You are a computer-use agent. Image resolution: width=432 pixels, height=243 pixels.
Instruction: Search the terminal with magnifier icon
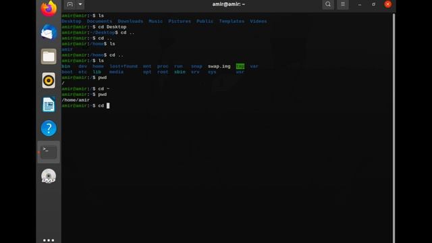click(328, 5)
